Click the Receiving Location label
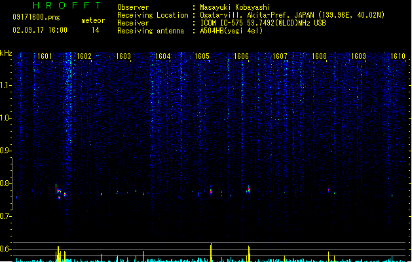The image size is (412, 262). 153,15
